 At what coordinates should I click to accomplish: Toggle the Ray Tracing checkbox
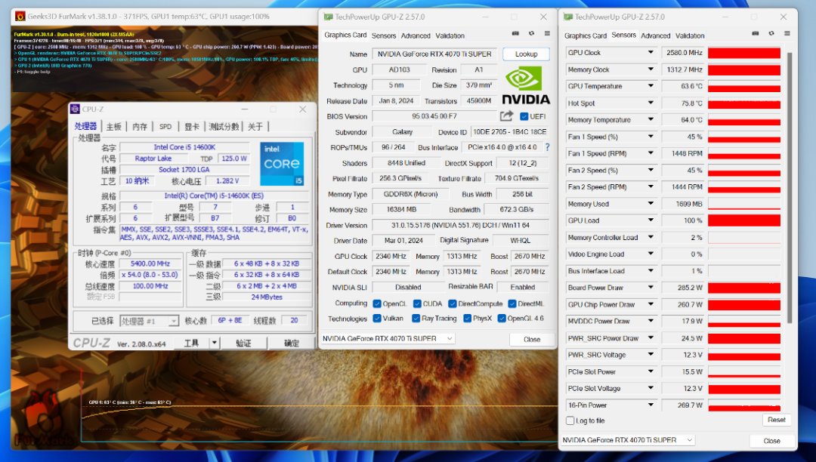[x=416, y=318]
